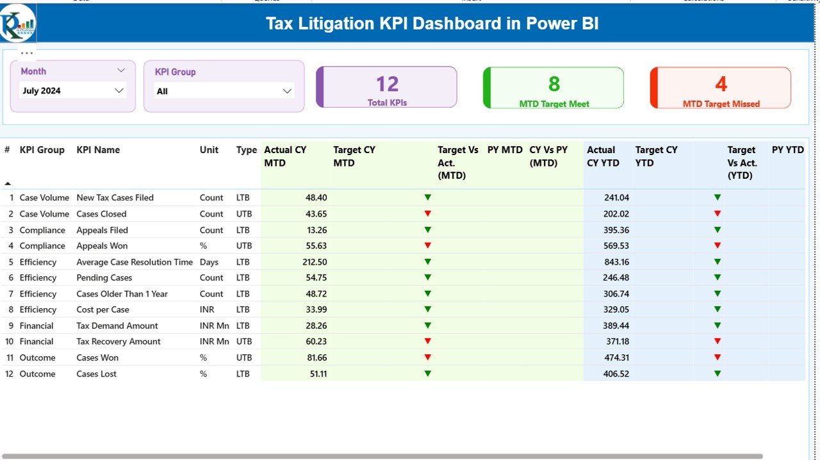Click the MTD Target Missed card
Viewport: 820px width, 460px height.
[x=720, y=86]
